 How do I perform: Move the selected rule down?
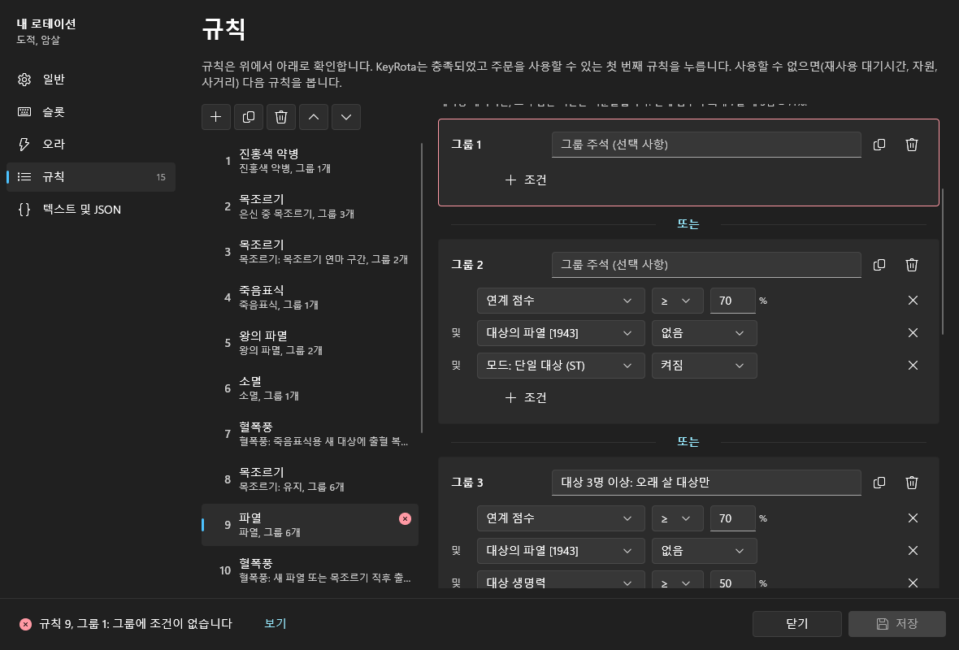[345, 117]
